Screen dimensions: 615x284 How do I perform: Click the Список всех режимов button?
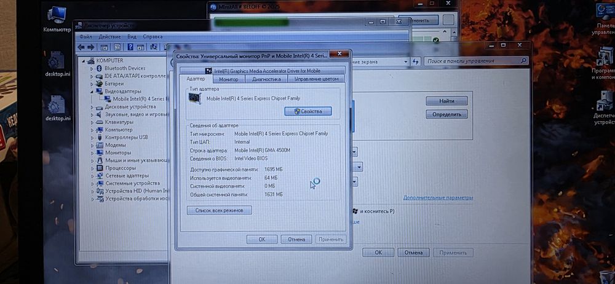220,210
